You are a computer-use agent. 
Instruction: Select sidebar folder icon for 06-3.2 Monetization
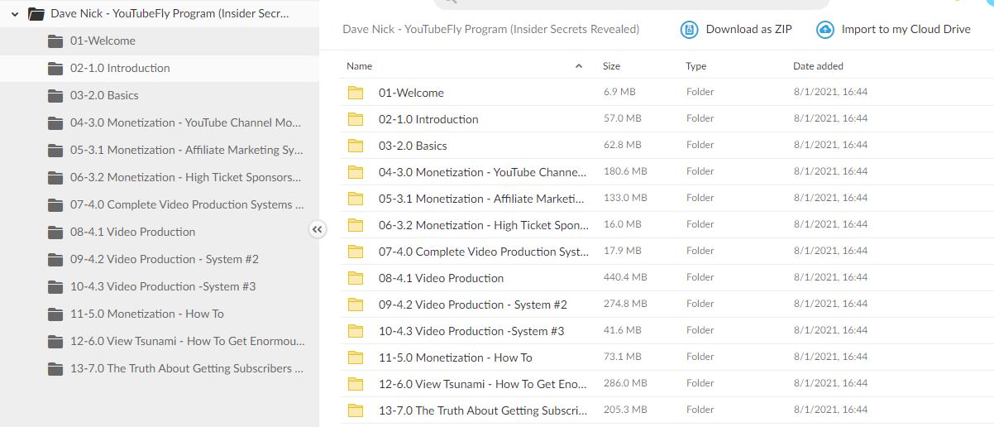(55, 177)
